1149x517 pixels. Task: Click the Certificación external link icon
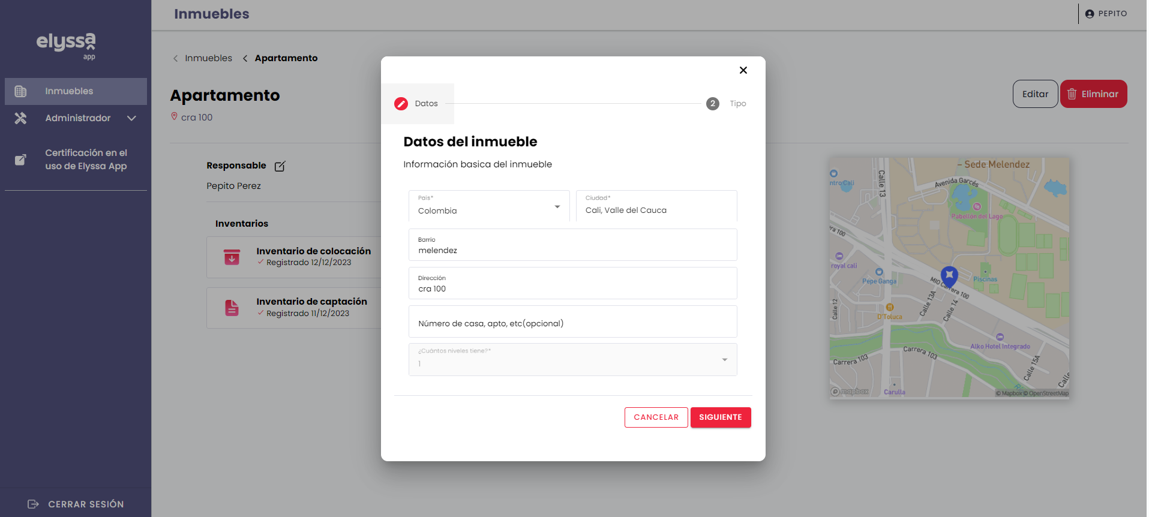click(x=20, y=160)
